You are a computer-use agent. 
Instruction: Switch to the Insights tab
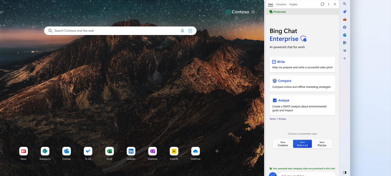pos(293,4)
